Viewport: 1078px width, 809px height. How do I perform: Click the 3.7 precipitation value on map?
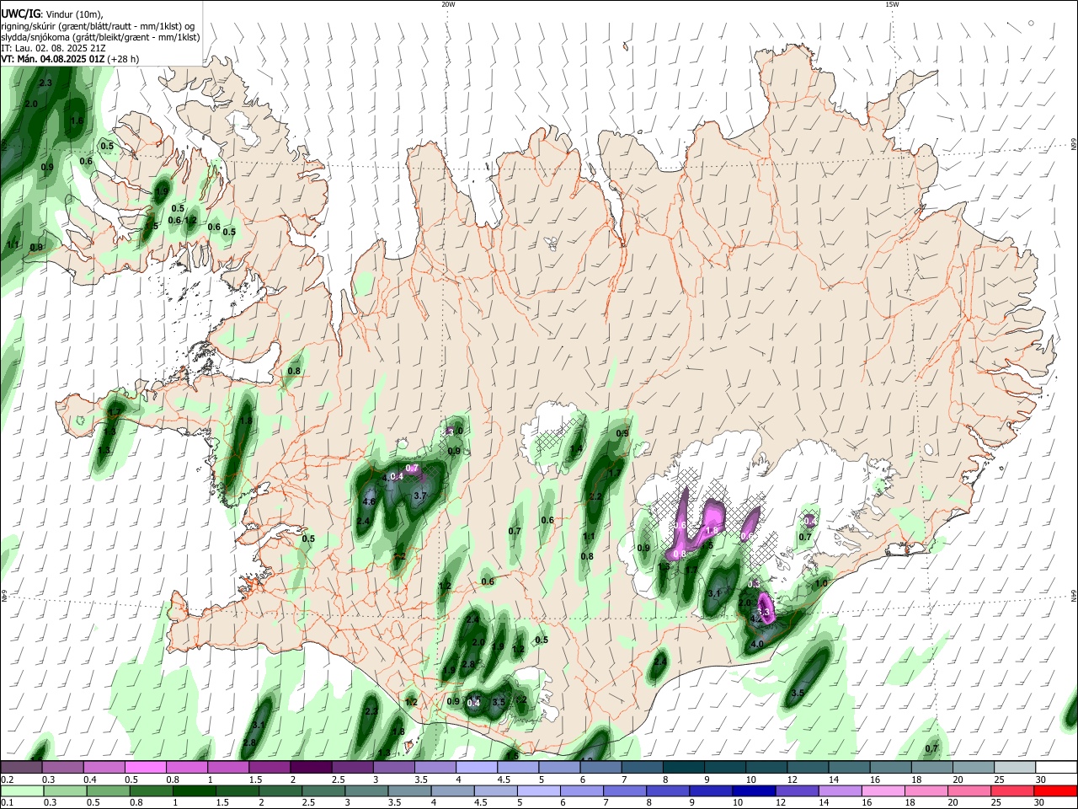click(x=421, y=496)
